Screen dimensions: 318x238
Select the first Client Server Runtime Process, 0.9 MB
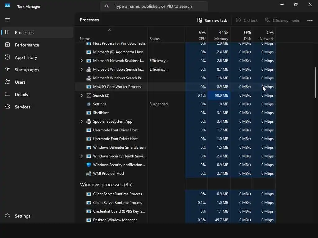click(175, 194)
